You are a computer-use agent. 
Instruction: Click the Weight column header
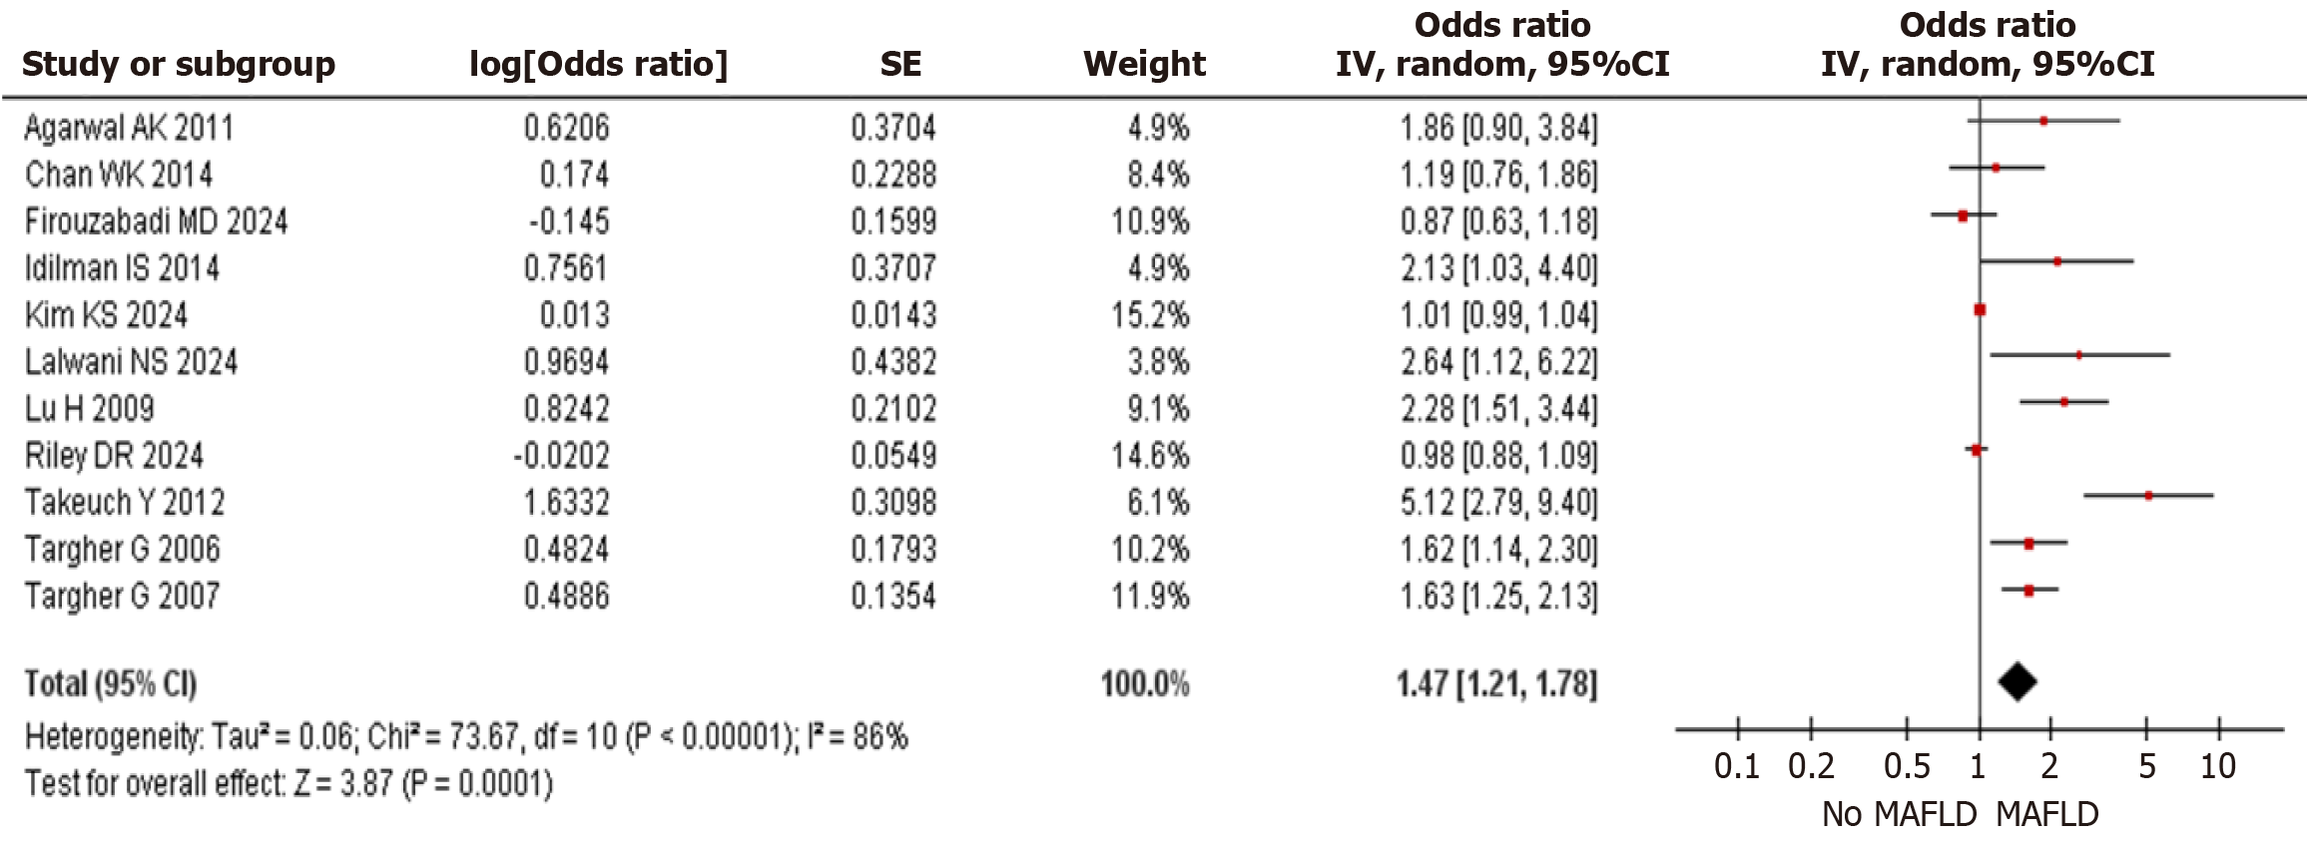(1144, 64)
